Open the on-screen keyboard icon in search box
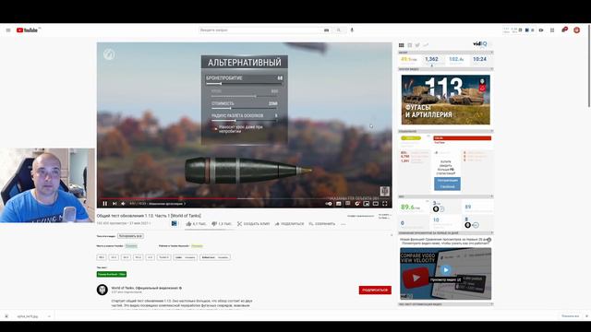 (x=326, y=30)
